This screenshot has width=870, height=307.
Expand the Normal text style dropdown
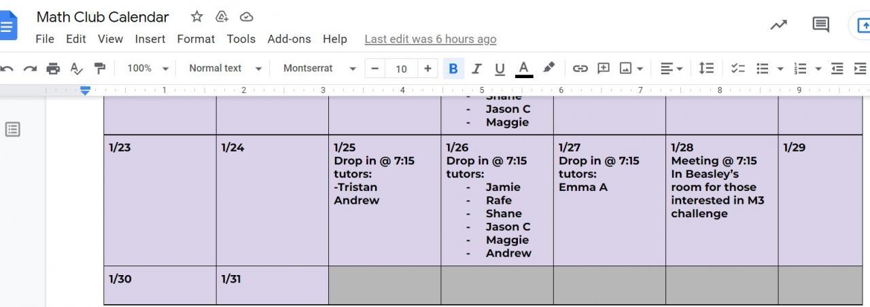[x=225, y=69]
